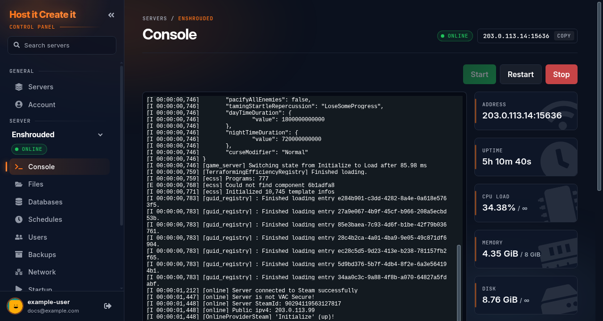Click the 'Switching state from Initialize to Load' line

286,165
